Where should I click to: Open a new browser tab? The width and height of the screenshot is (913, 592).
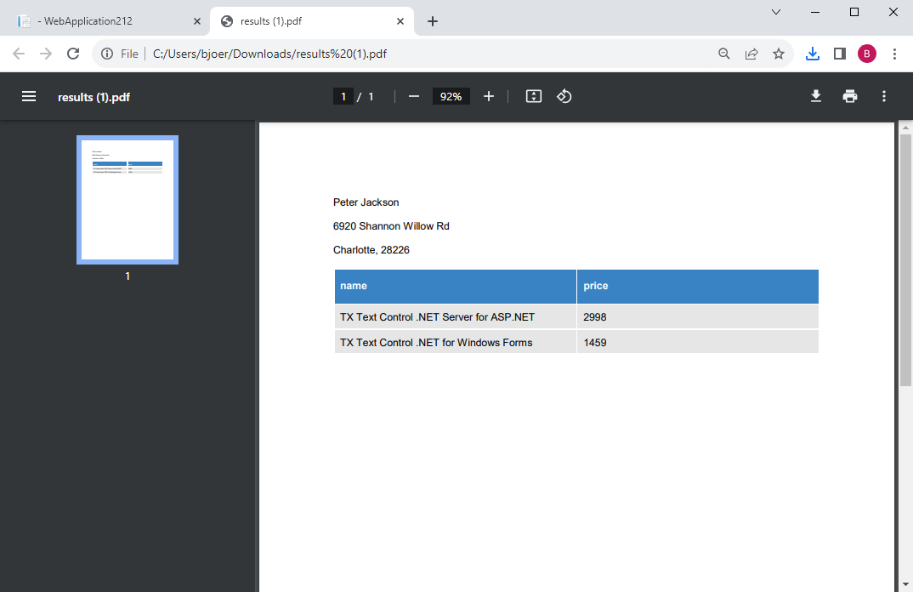coord(432,21)
